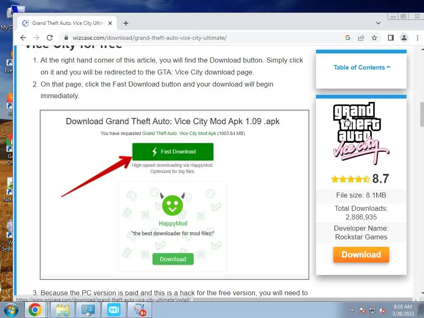Open Chrome from the taskbar
Viewport: 424px width, 318px height.
click(35, 310)
